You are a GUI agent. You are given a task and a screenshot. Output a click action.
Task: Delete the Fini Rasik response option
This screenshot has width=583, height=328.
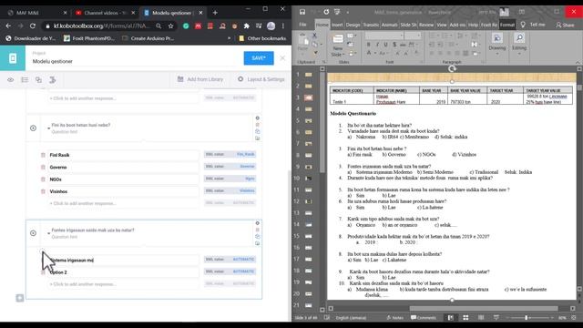point(43,155)
